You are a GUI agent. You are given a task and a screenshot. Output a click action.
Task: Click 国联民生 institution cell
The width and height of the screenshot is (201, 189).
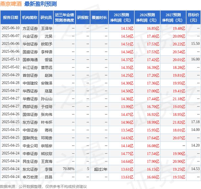[30, 138]
